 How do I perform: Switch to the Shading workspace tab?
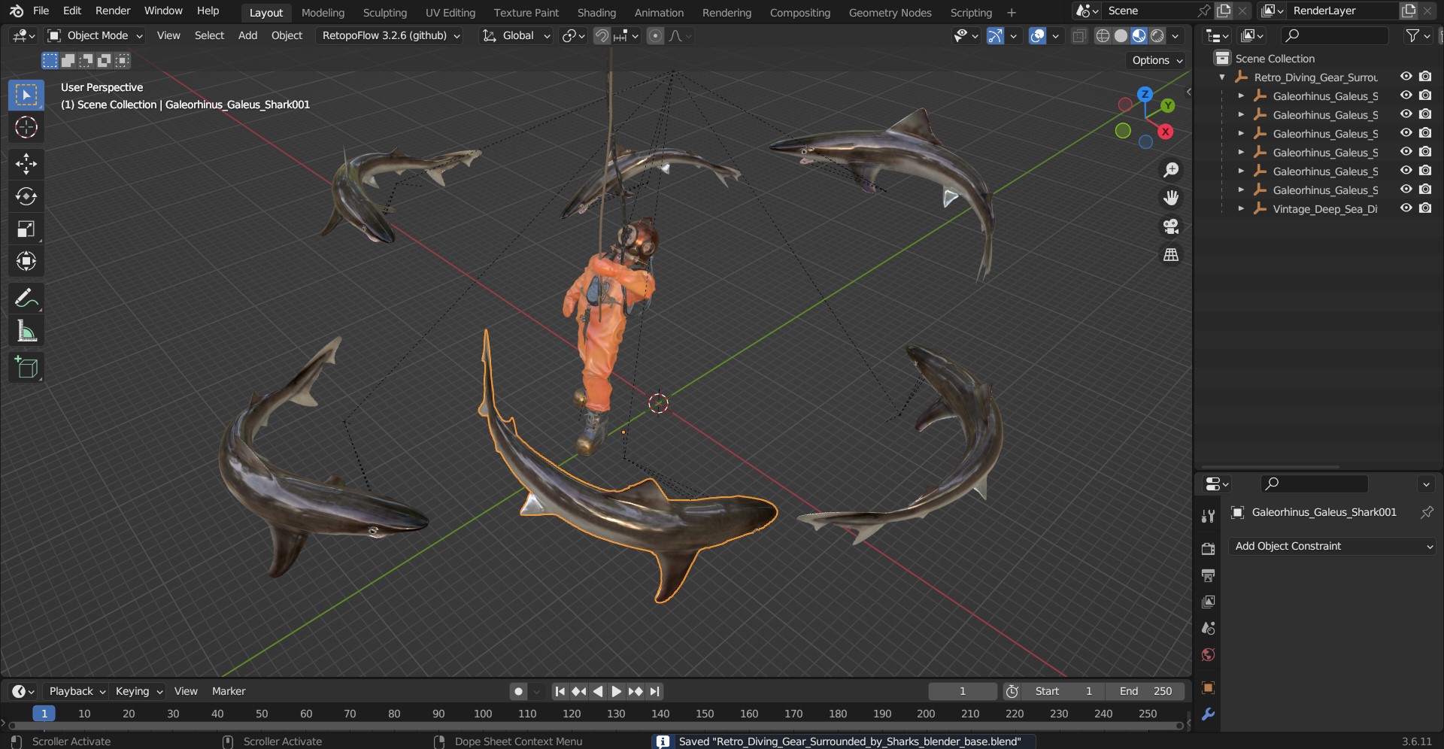[596, 12]
